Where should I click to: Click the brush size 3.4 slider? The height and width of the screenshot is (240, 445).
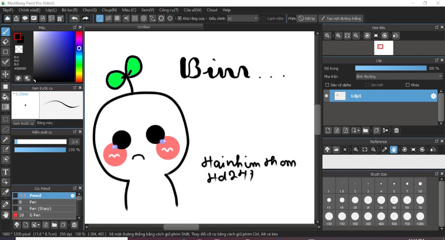click(40, 142)
